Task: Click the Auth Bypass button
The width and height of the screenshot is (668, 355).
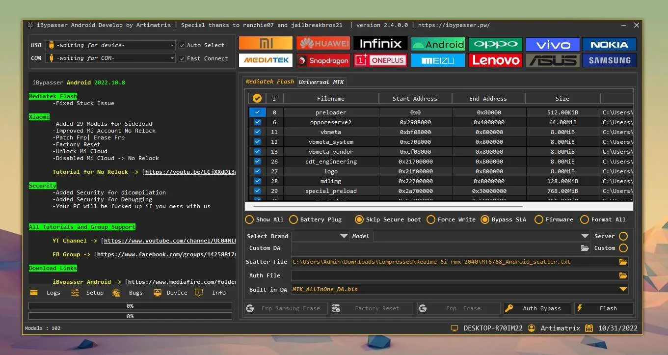Action: [537, 308]
